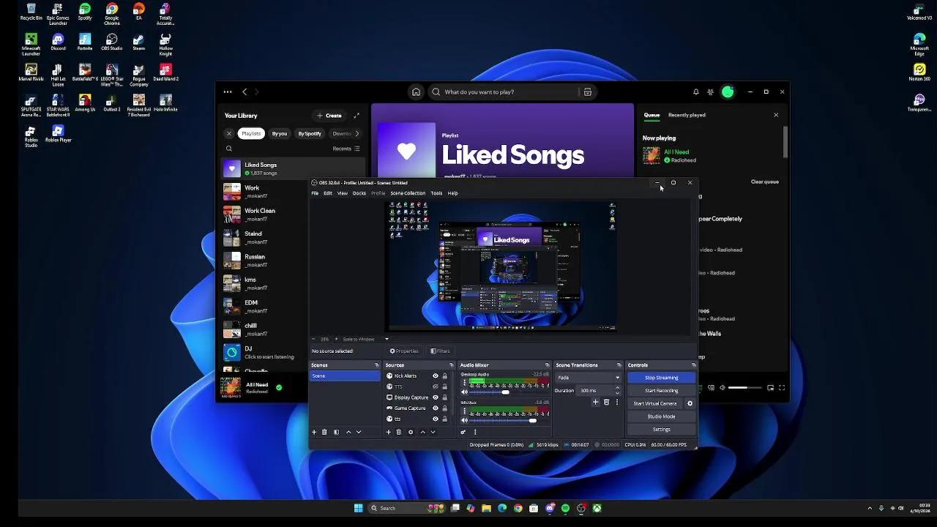Move scene up in Scenes dock
Viewport: 937px width, 527px height.
pos(348,432)
